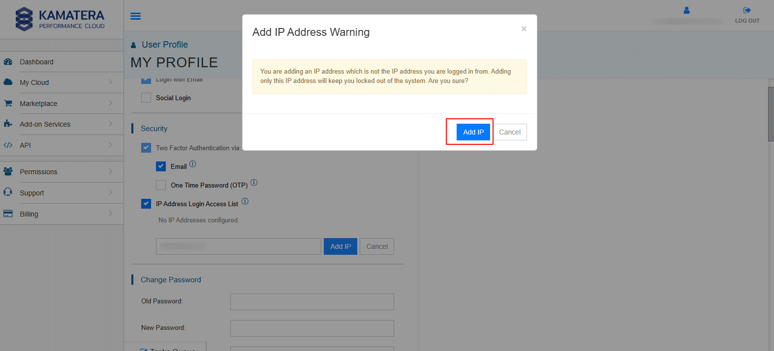Image resolution: width=774 pixels, height=351 pixels.
Task: Click the Old Password input field
Action: pyautogui.click(x=312, y=302)
